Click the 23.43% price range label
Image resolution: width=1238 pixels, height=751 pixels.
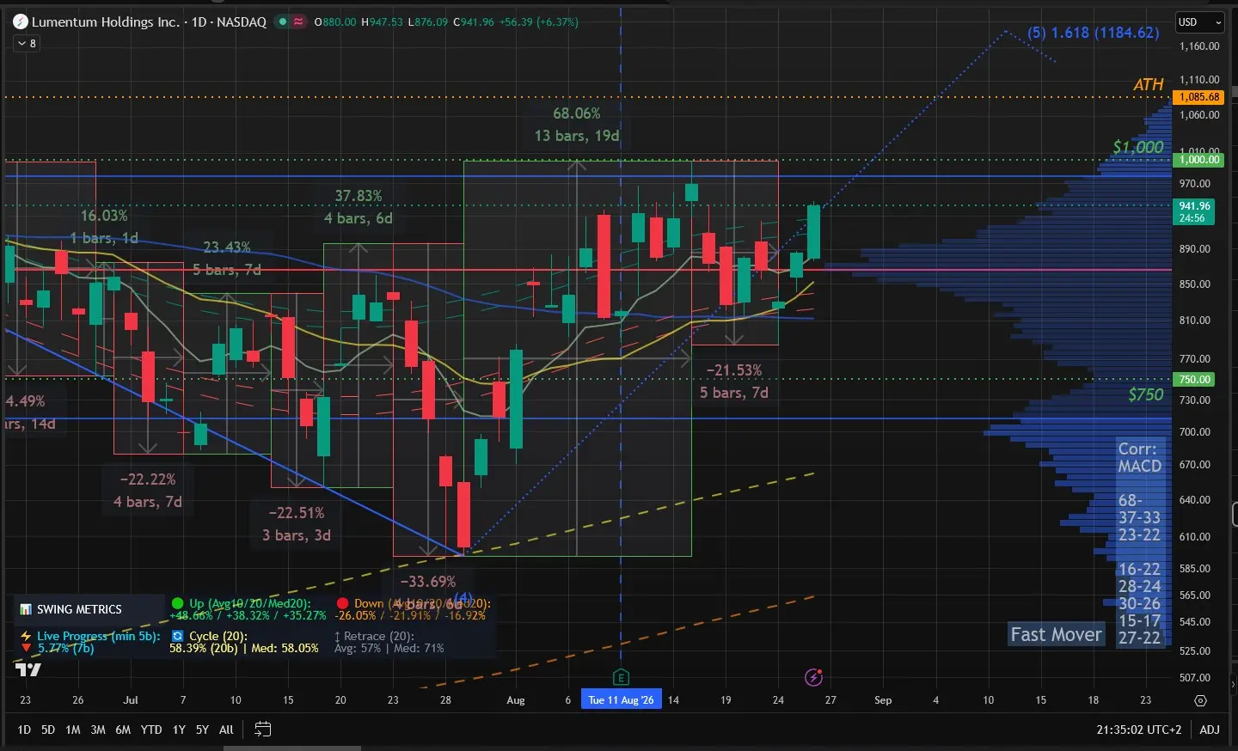227,247
